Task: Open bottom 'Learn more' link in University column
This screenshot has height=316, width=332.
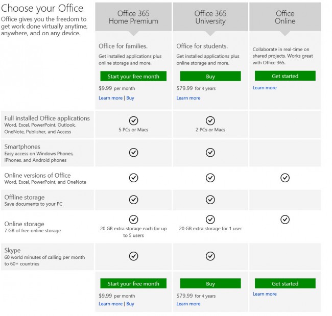Action: (188, 304)
